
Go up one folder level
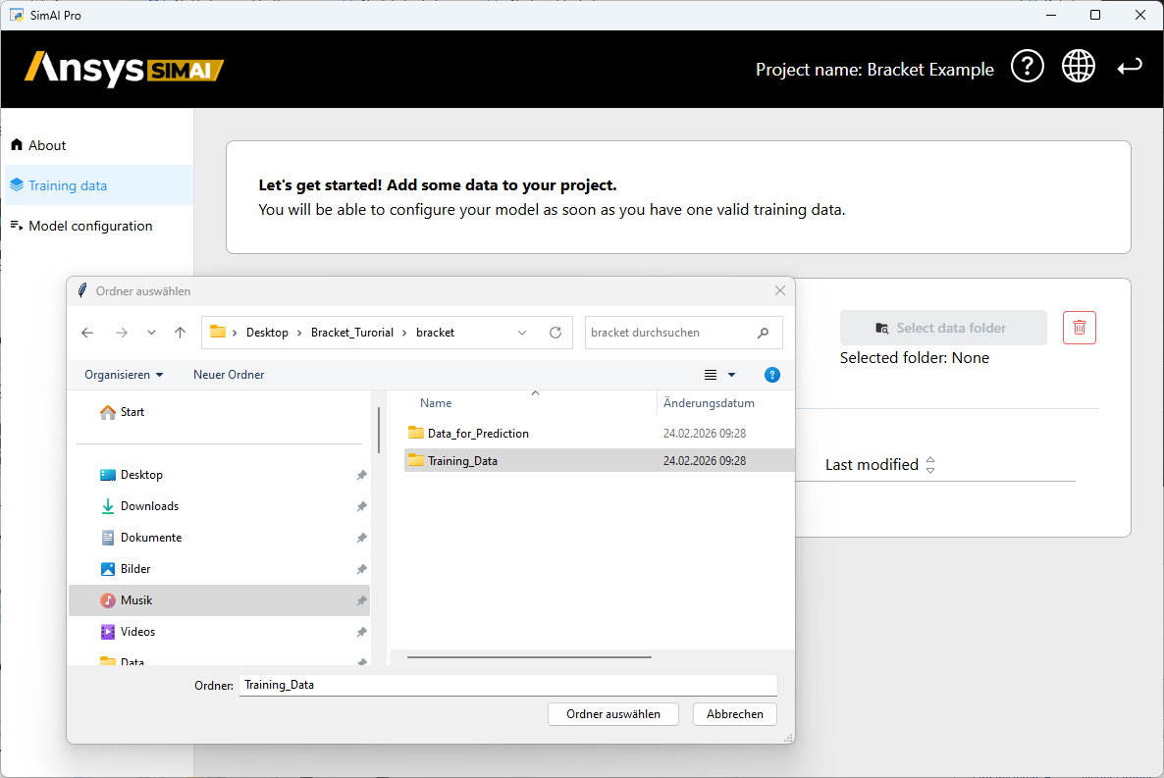(181, 333)
